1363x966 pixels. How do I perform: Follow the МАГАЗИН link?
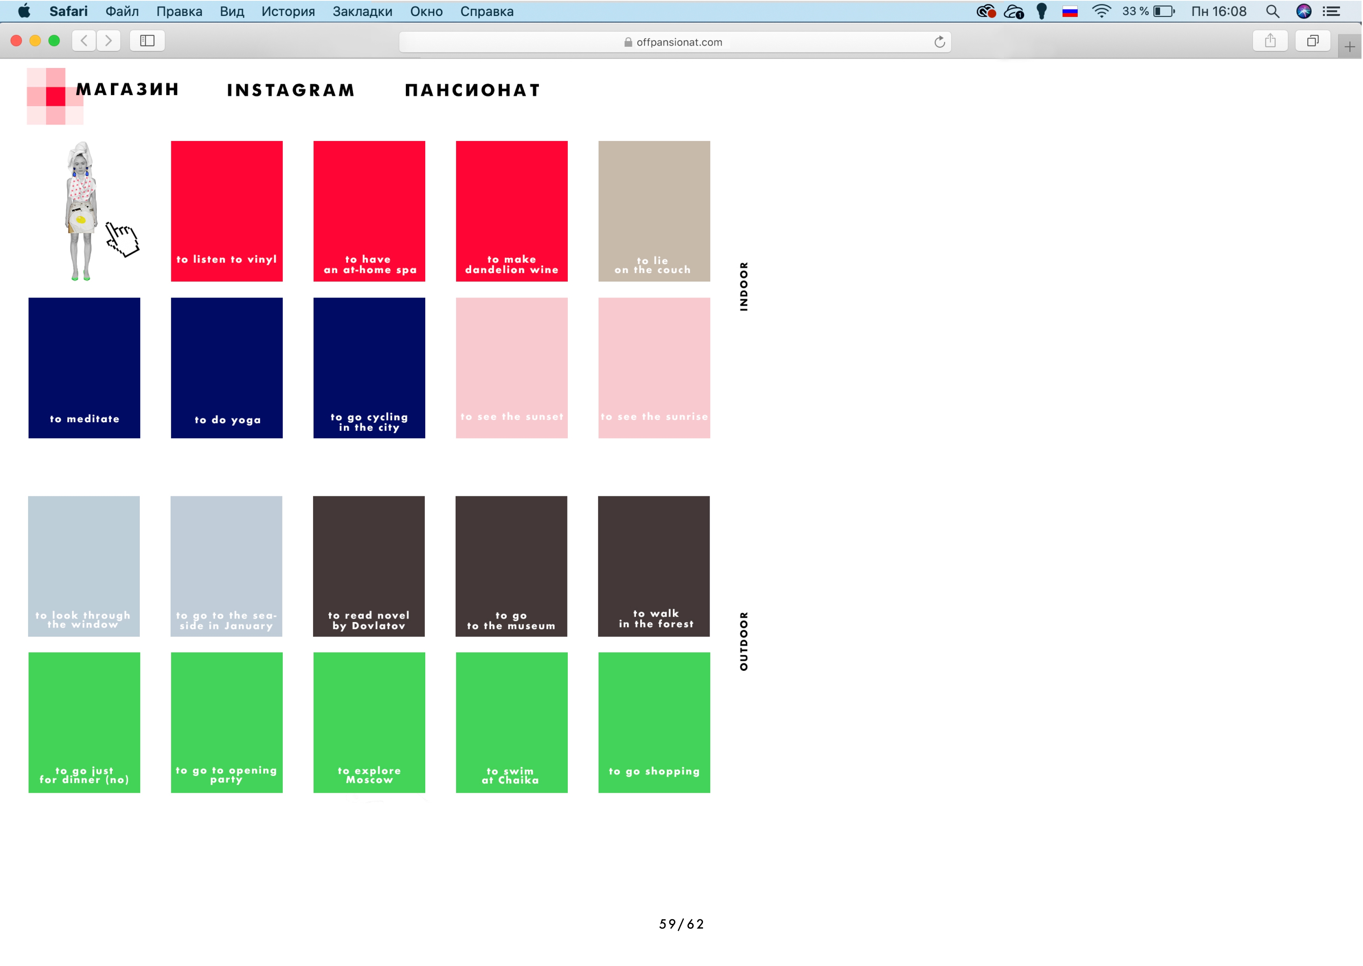(x=127, y=89)
